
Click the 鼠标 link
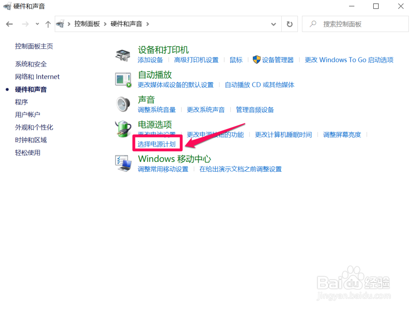click(x=236, y=60)
